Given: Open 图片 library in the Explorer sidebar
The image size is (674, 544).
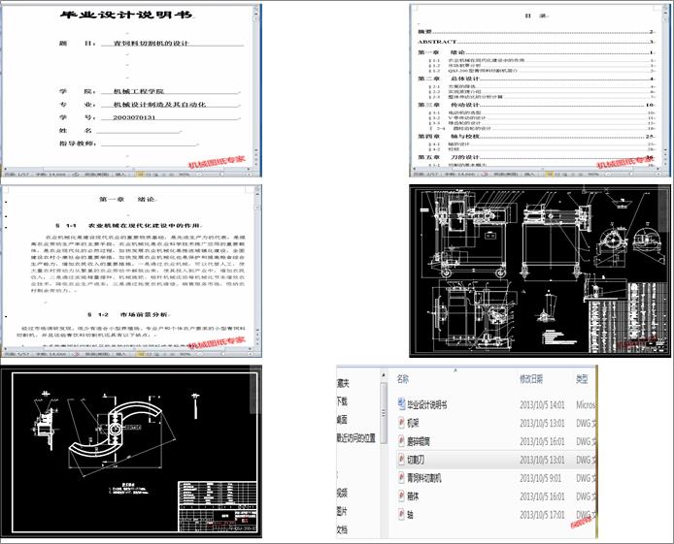Looking at the screenshot, I should pos(342,511).
